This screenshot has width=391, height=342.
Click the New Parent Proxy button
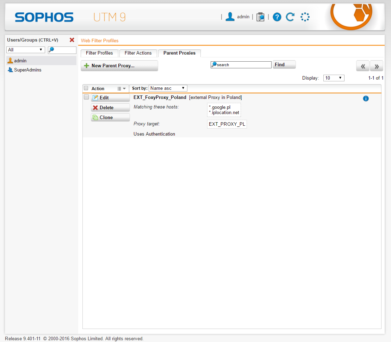119,66
